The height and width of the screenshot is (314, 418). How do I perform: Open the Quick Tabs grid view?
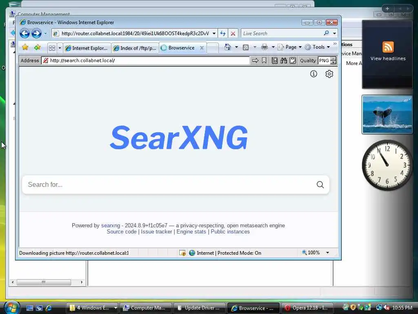coord(52,48)
